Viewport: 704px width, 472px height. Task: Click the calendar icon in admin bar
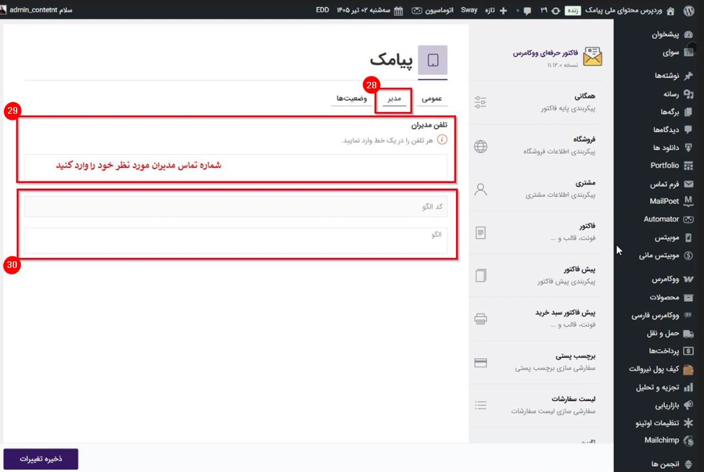(x=398, y=10)
